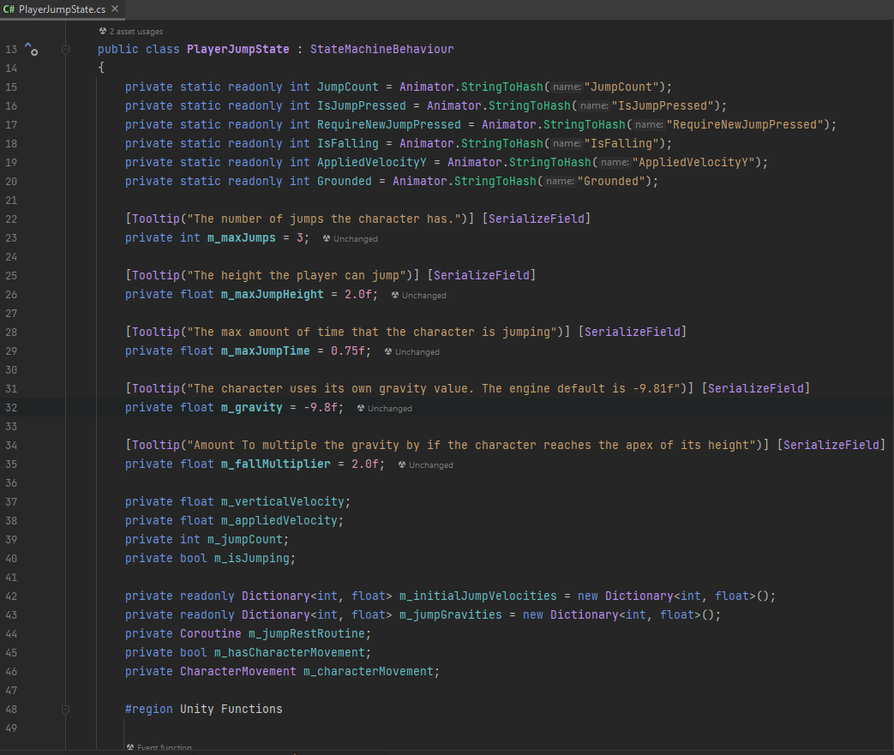Click the 0.75f value on line 29
894x755 pixels.
pos(348,351)
